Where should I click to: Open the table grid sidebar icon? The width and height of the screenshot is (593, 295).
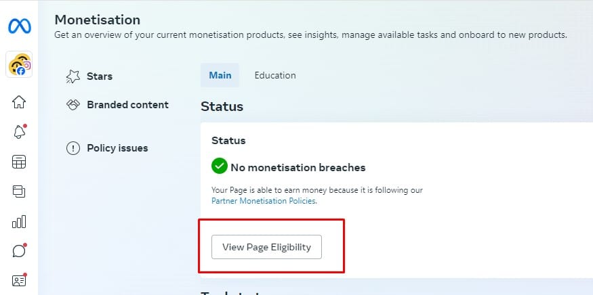19,162
